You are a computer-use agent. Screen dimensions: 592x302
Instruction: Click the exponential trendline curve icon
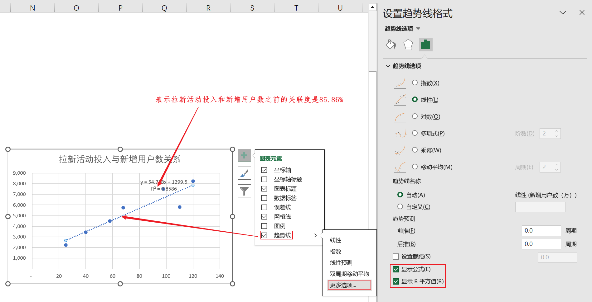point(400,83)
